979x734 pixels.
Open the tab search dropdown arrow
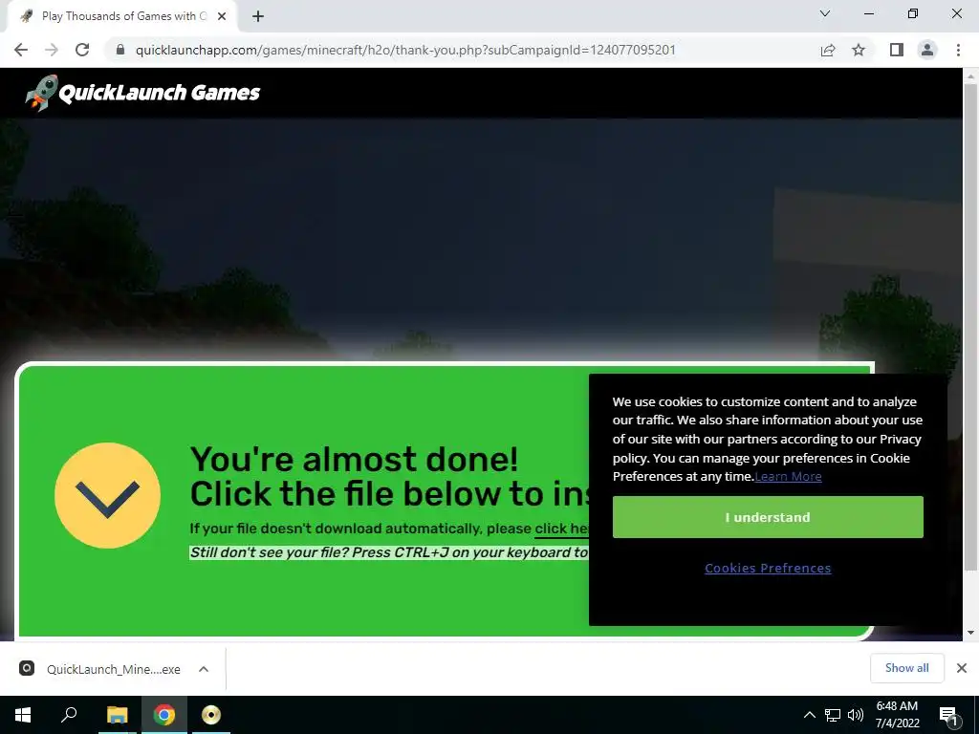pyautogui.click(x=825, y=13)
